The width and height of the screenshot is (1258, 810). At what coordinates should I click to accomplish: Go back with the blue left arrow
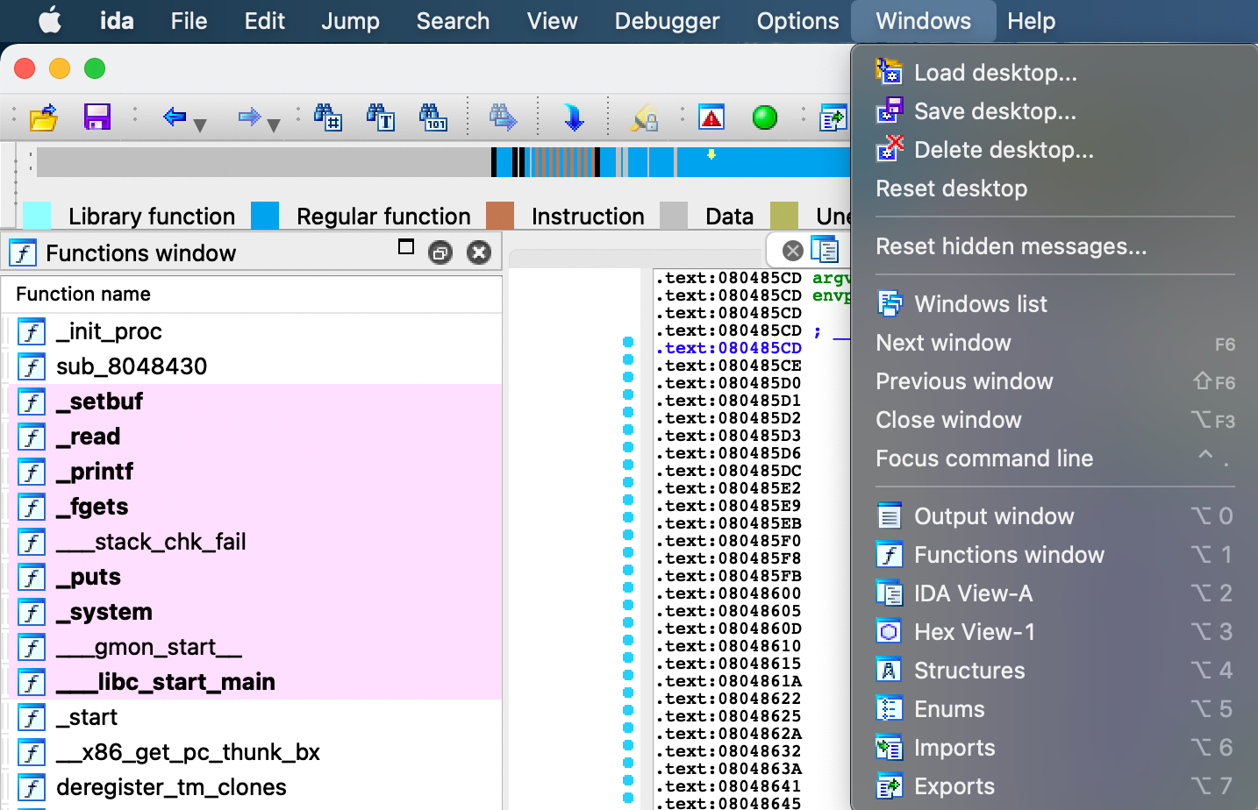tap(175, 116)
